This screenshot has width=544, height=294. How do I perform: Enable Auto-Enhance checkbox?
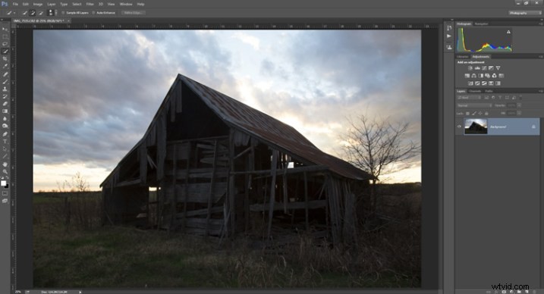[93, 13]
